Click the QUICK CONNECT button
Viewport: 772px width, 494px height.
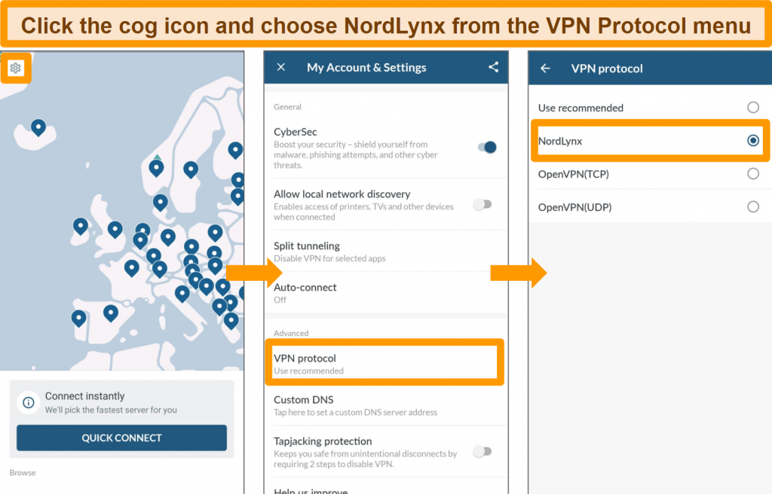click(121, 438)
